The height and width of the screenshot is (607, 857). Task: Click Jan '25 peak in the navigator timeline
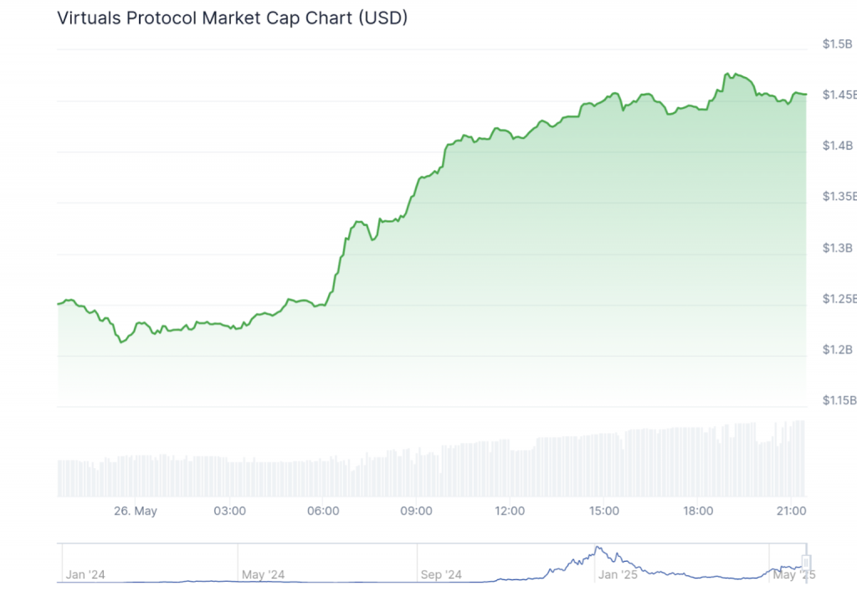tap(598, 551)
